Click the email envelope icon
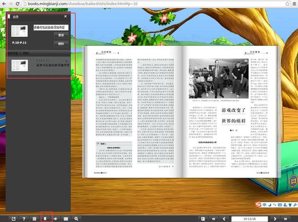The image size is (298, 222). tap(66, 219)
